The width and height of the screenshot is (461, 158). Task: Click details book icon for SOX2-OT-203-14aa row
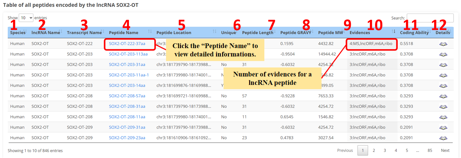(x=443, y=86)
